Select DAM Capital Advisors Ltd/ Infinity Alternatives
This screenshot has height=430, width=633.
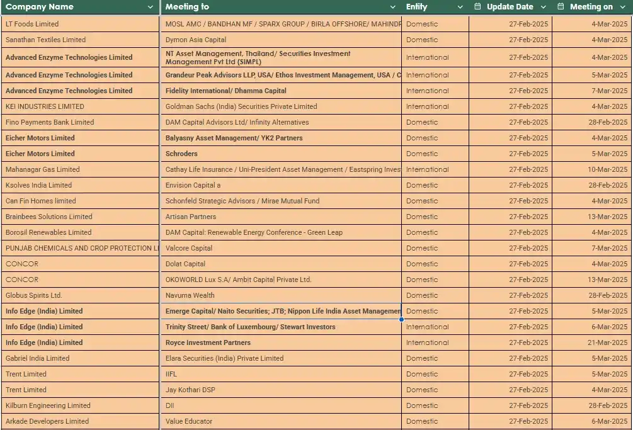tap(281, 122)
